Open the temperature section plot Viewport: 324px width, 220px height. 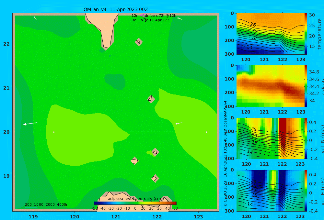(270, 34)
